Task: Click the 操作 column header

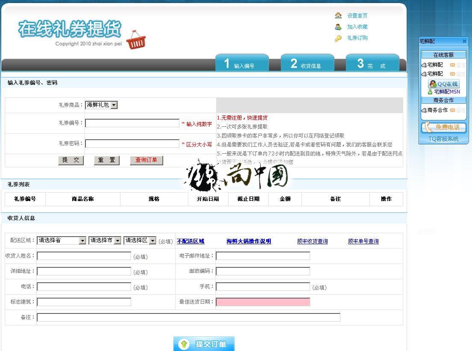Action: click(386, 199)
